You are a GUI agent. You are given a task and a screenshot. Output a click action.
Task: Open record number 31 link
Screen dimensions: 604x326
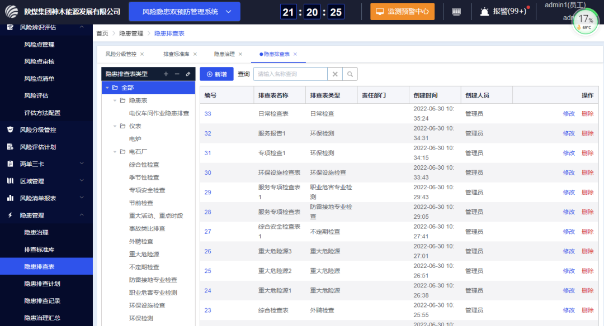(207, 153)
